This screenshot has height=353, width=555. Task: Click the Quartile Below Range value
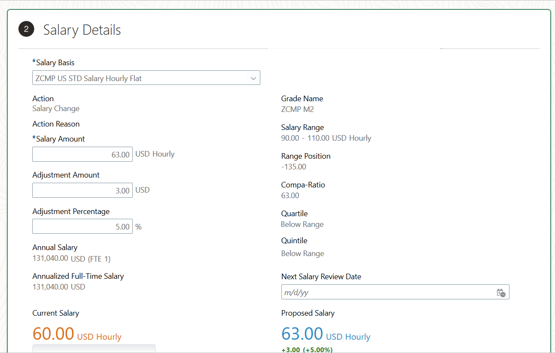(x=302, y=224)
